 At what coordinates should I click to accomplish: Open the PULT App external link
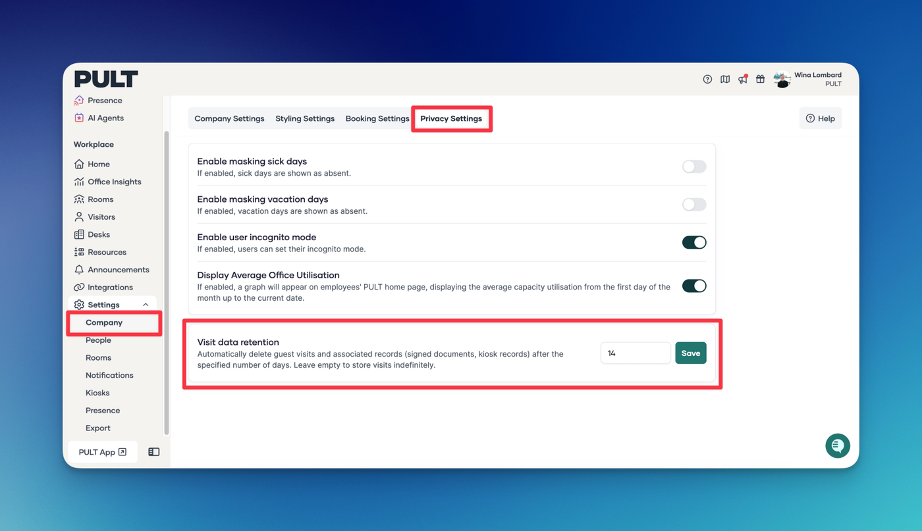pyautogui.click(x=102, y=452)
